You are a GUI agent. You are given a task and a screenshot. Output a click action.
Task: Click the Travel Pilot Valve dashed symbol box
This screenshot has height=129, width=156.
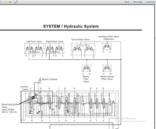coord(83,49)
